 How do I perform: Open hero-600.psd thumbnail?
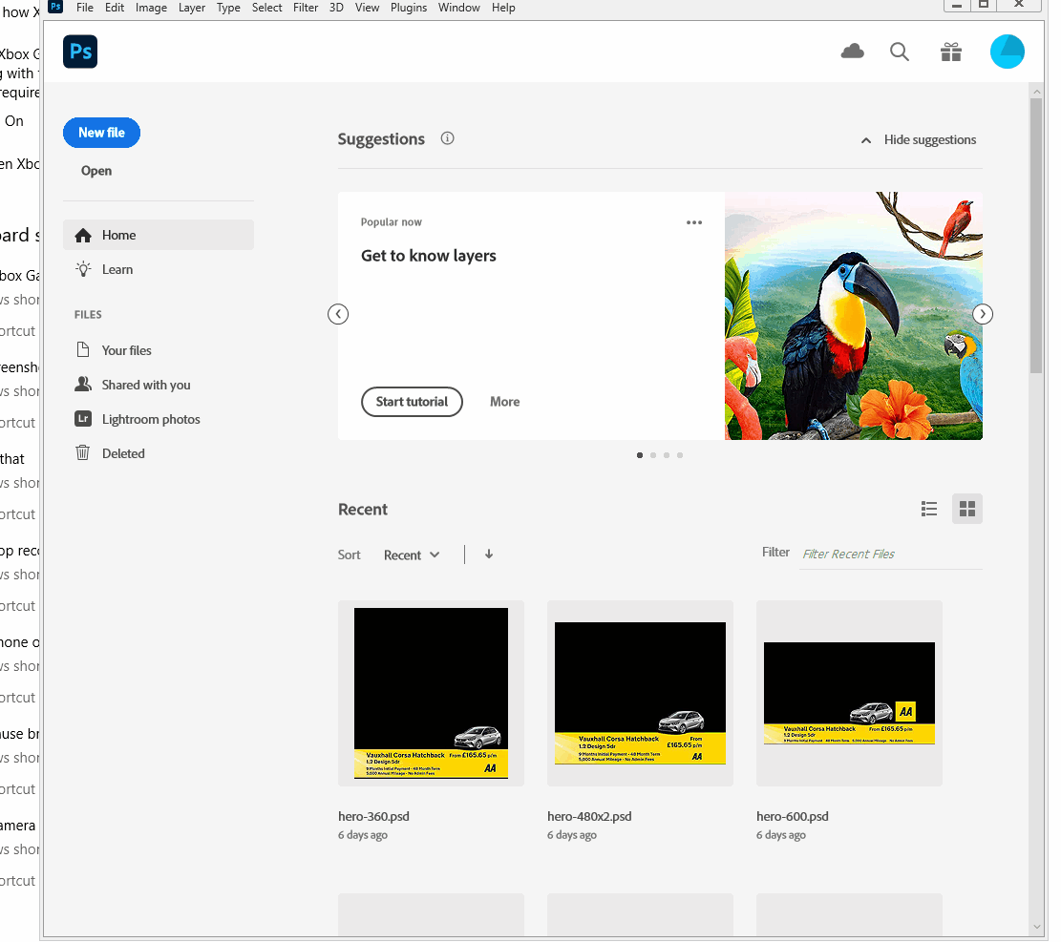pyautogui.click(x=849, y=693)
